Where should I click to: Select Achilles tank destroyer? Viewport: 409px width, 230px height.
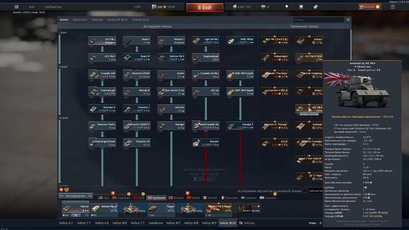tap(171, 109)
